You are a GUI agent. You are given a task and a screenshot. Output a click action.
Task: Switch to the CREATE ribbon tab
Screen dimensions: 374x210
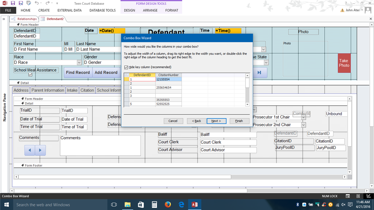44,10
